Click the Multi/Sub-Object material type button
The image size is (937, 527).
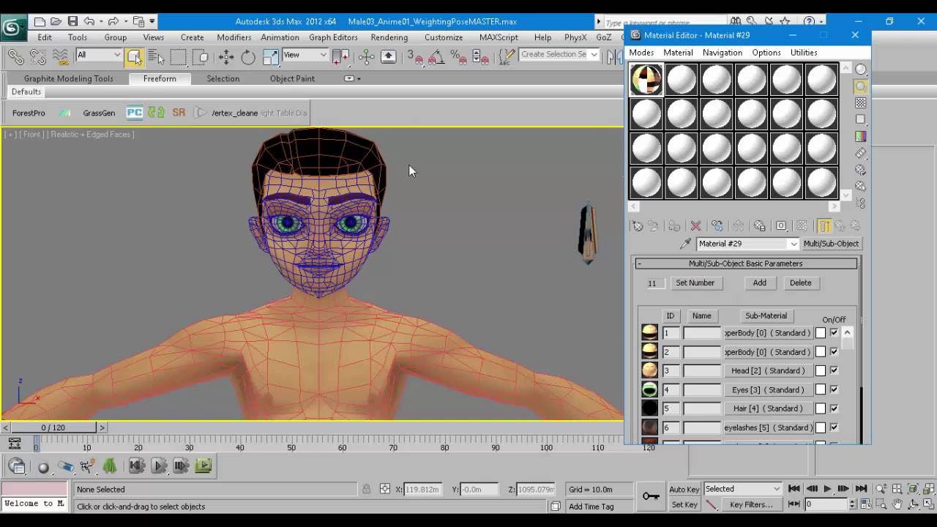831,244
